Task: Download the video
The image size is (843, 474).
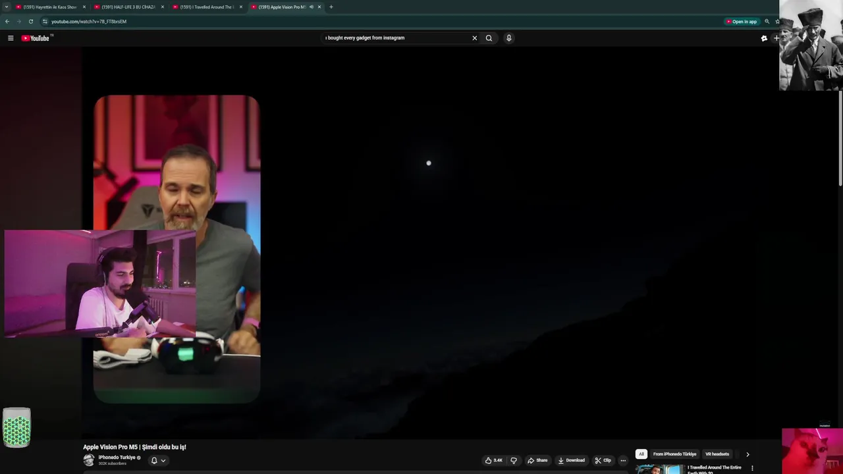Action: (571, 460)
